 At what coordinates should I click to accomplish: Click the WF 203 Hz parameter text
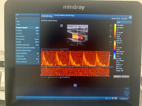pyautogui.click(x=120, y=52)
